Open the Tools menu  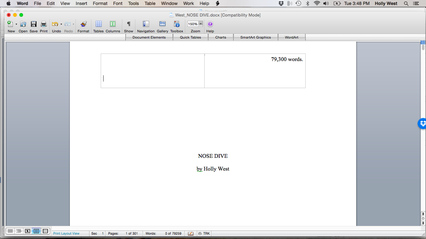click(133, 3)
